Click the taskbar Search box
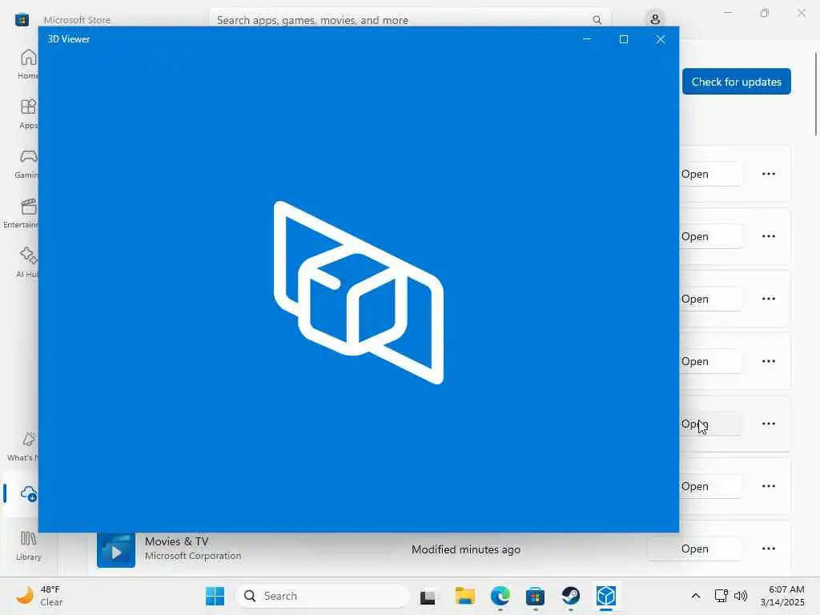 [323, 596]
